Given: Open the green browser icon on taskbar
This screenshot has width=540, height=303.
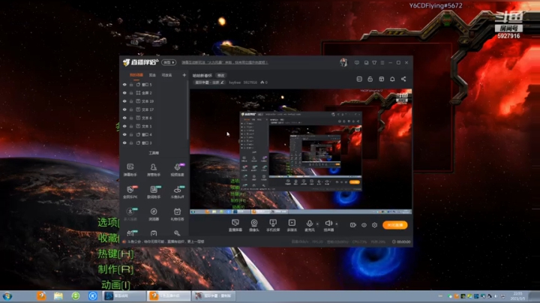Looking at the screenshot, I should (x=76, y=295).
